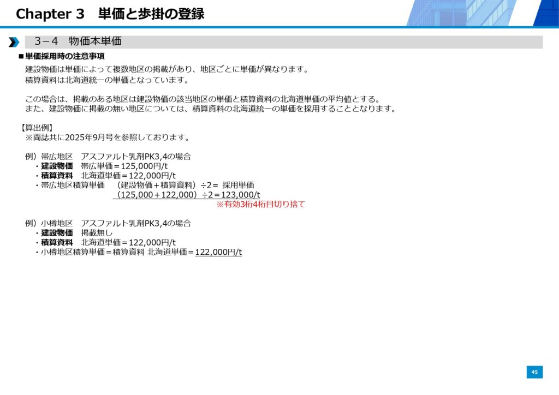
Task: Click the blue page number 45 badge
Action: pos(534,372)
